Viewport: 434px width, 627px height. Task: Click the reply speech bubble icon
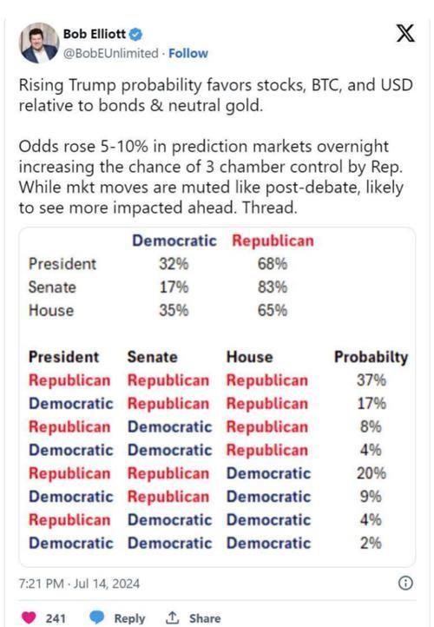pos(96,617)
